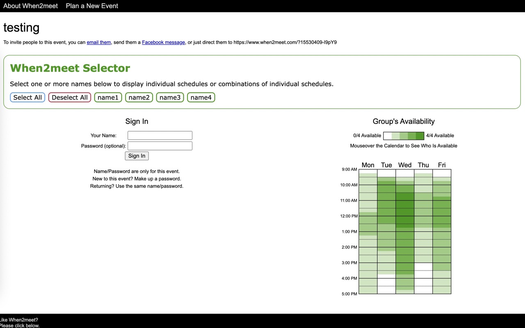Viewport: 525px width, 328px height.
Task: Toggle the name4 selector button
Action: point(201,97)
